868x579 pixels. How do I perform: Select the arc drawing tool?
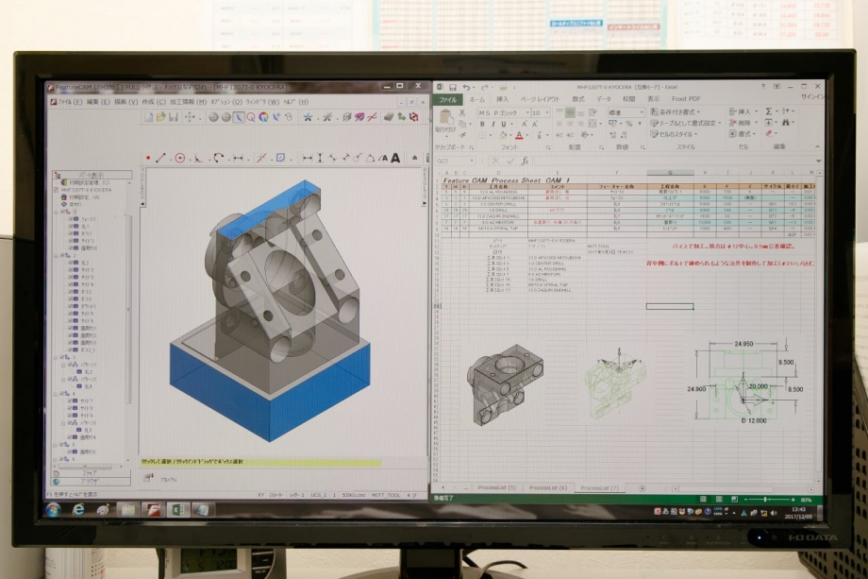click(x=219, y=158)
